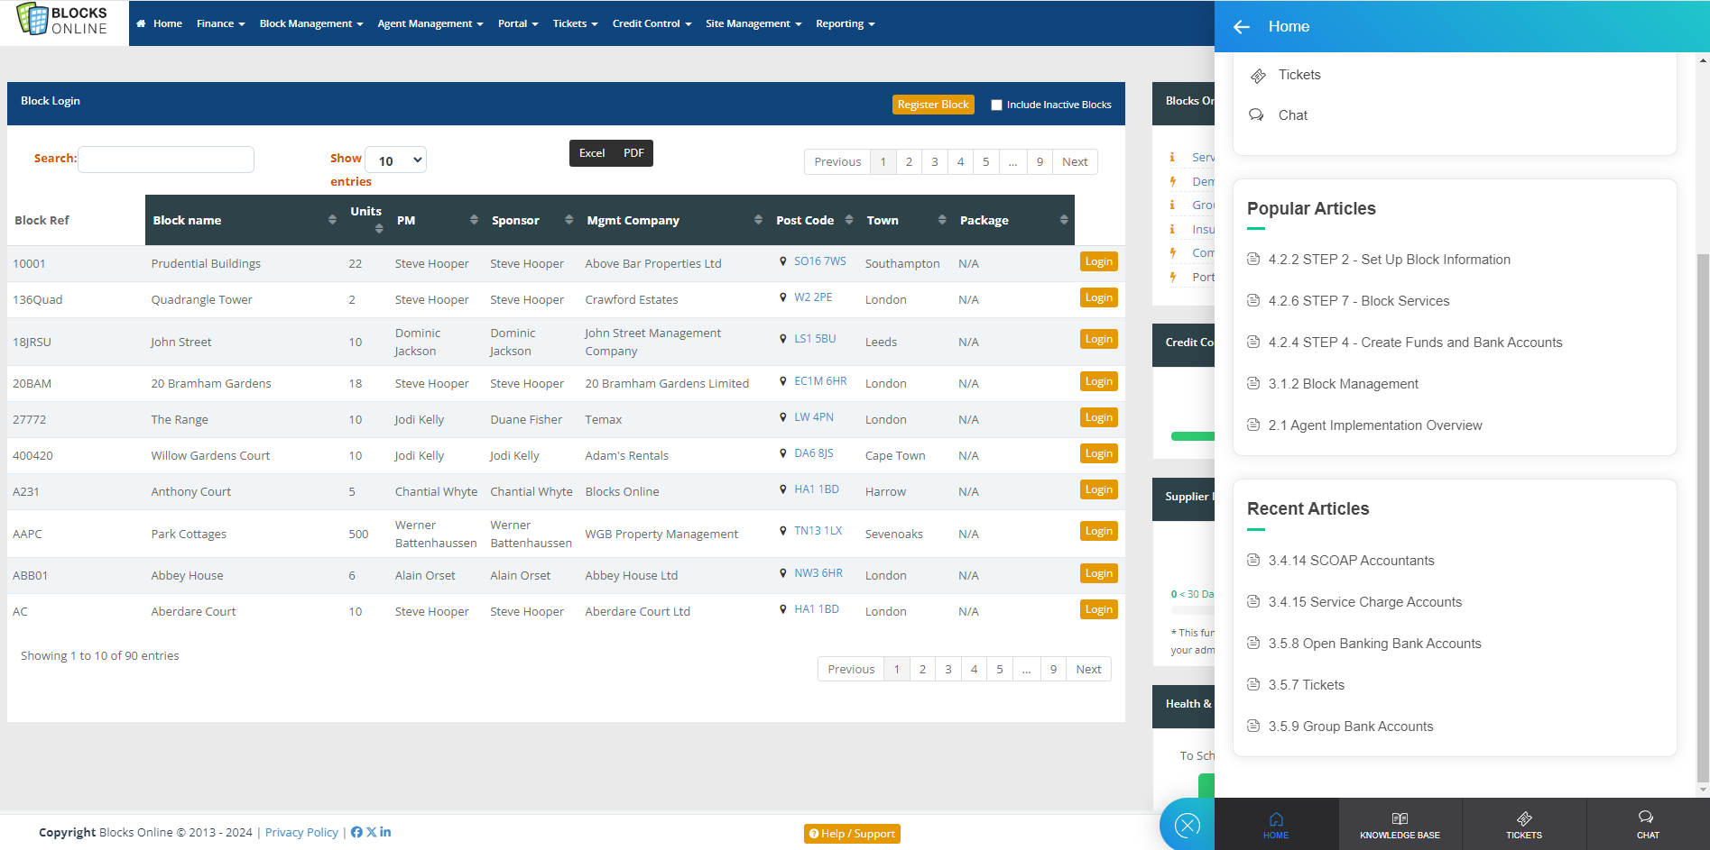The width and height of the screenshot is (1710, 850).
Task: Open article 3.5.9 Group Bank Accounts
Action: click(x=1350, y=727)
